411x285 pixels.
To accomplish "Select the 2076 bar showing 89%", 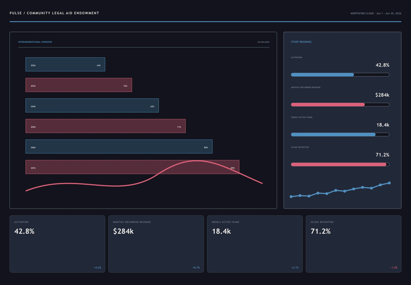I will [x=132, y=167].
